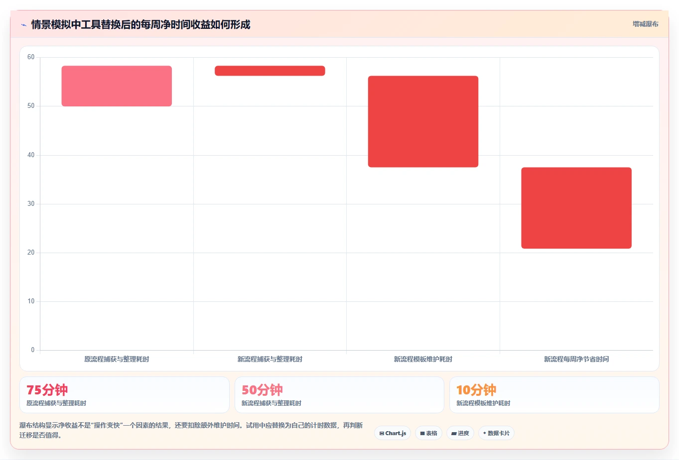Click the small icon inside the 进度 chip

point(454,434)
